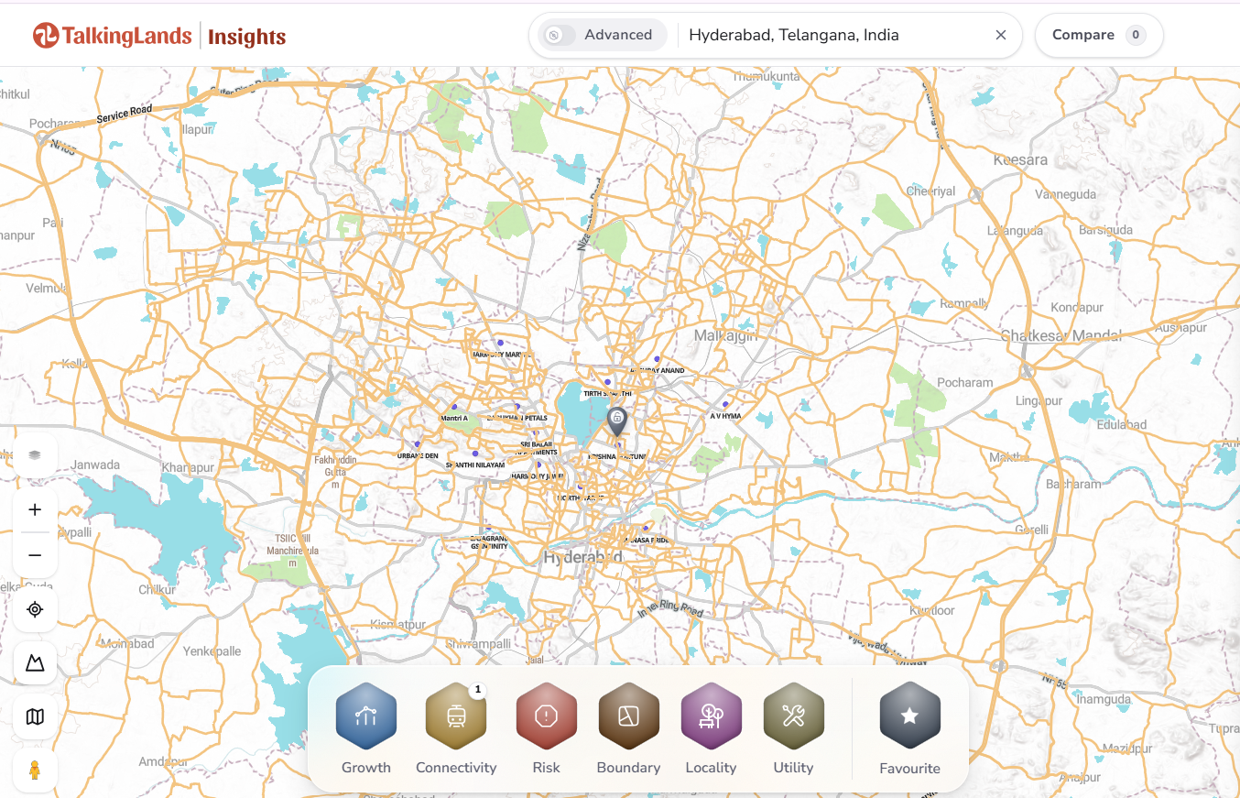The height and width of the screenshot is (798, 1240).
Task: Click the A V HYMA project label
Action: (725, 415)
